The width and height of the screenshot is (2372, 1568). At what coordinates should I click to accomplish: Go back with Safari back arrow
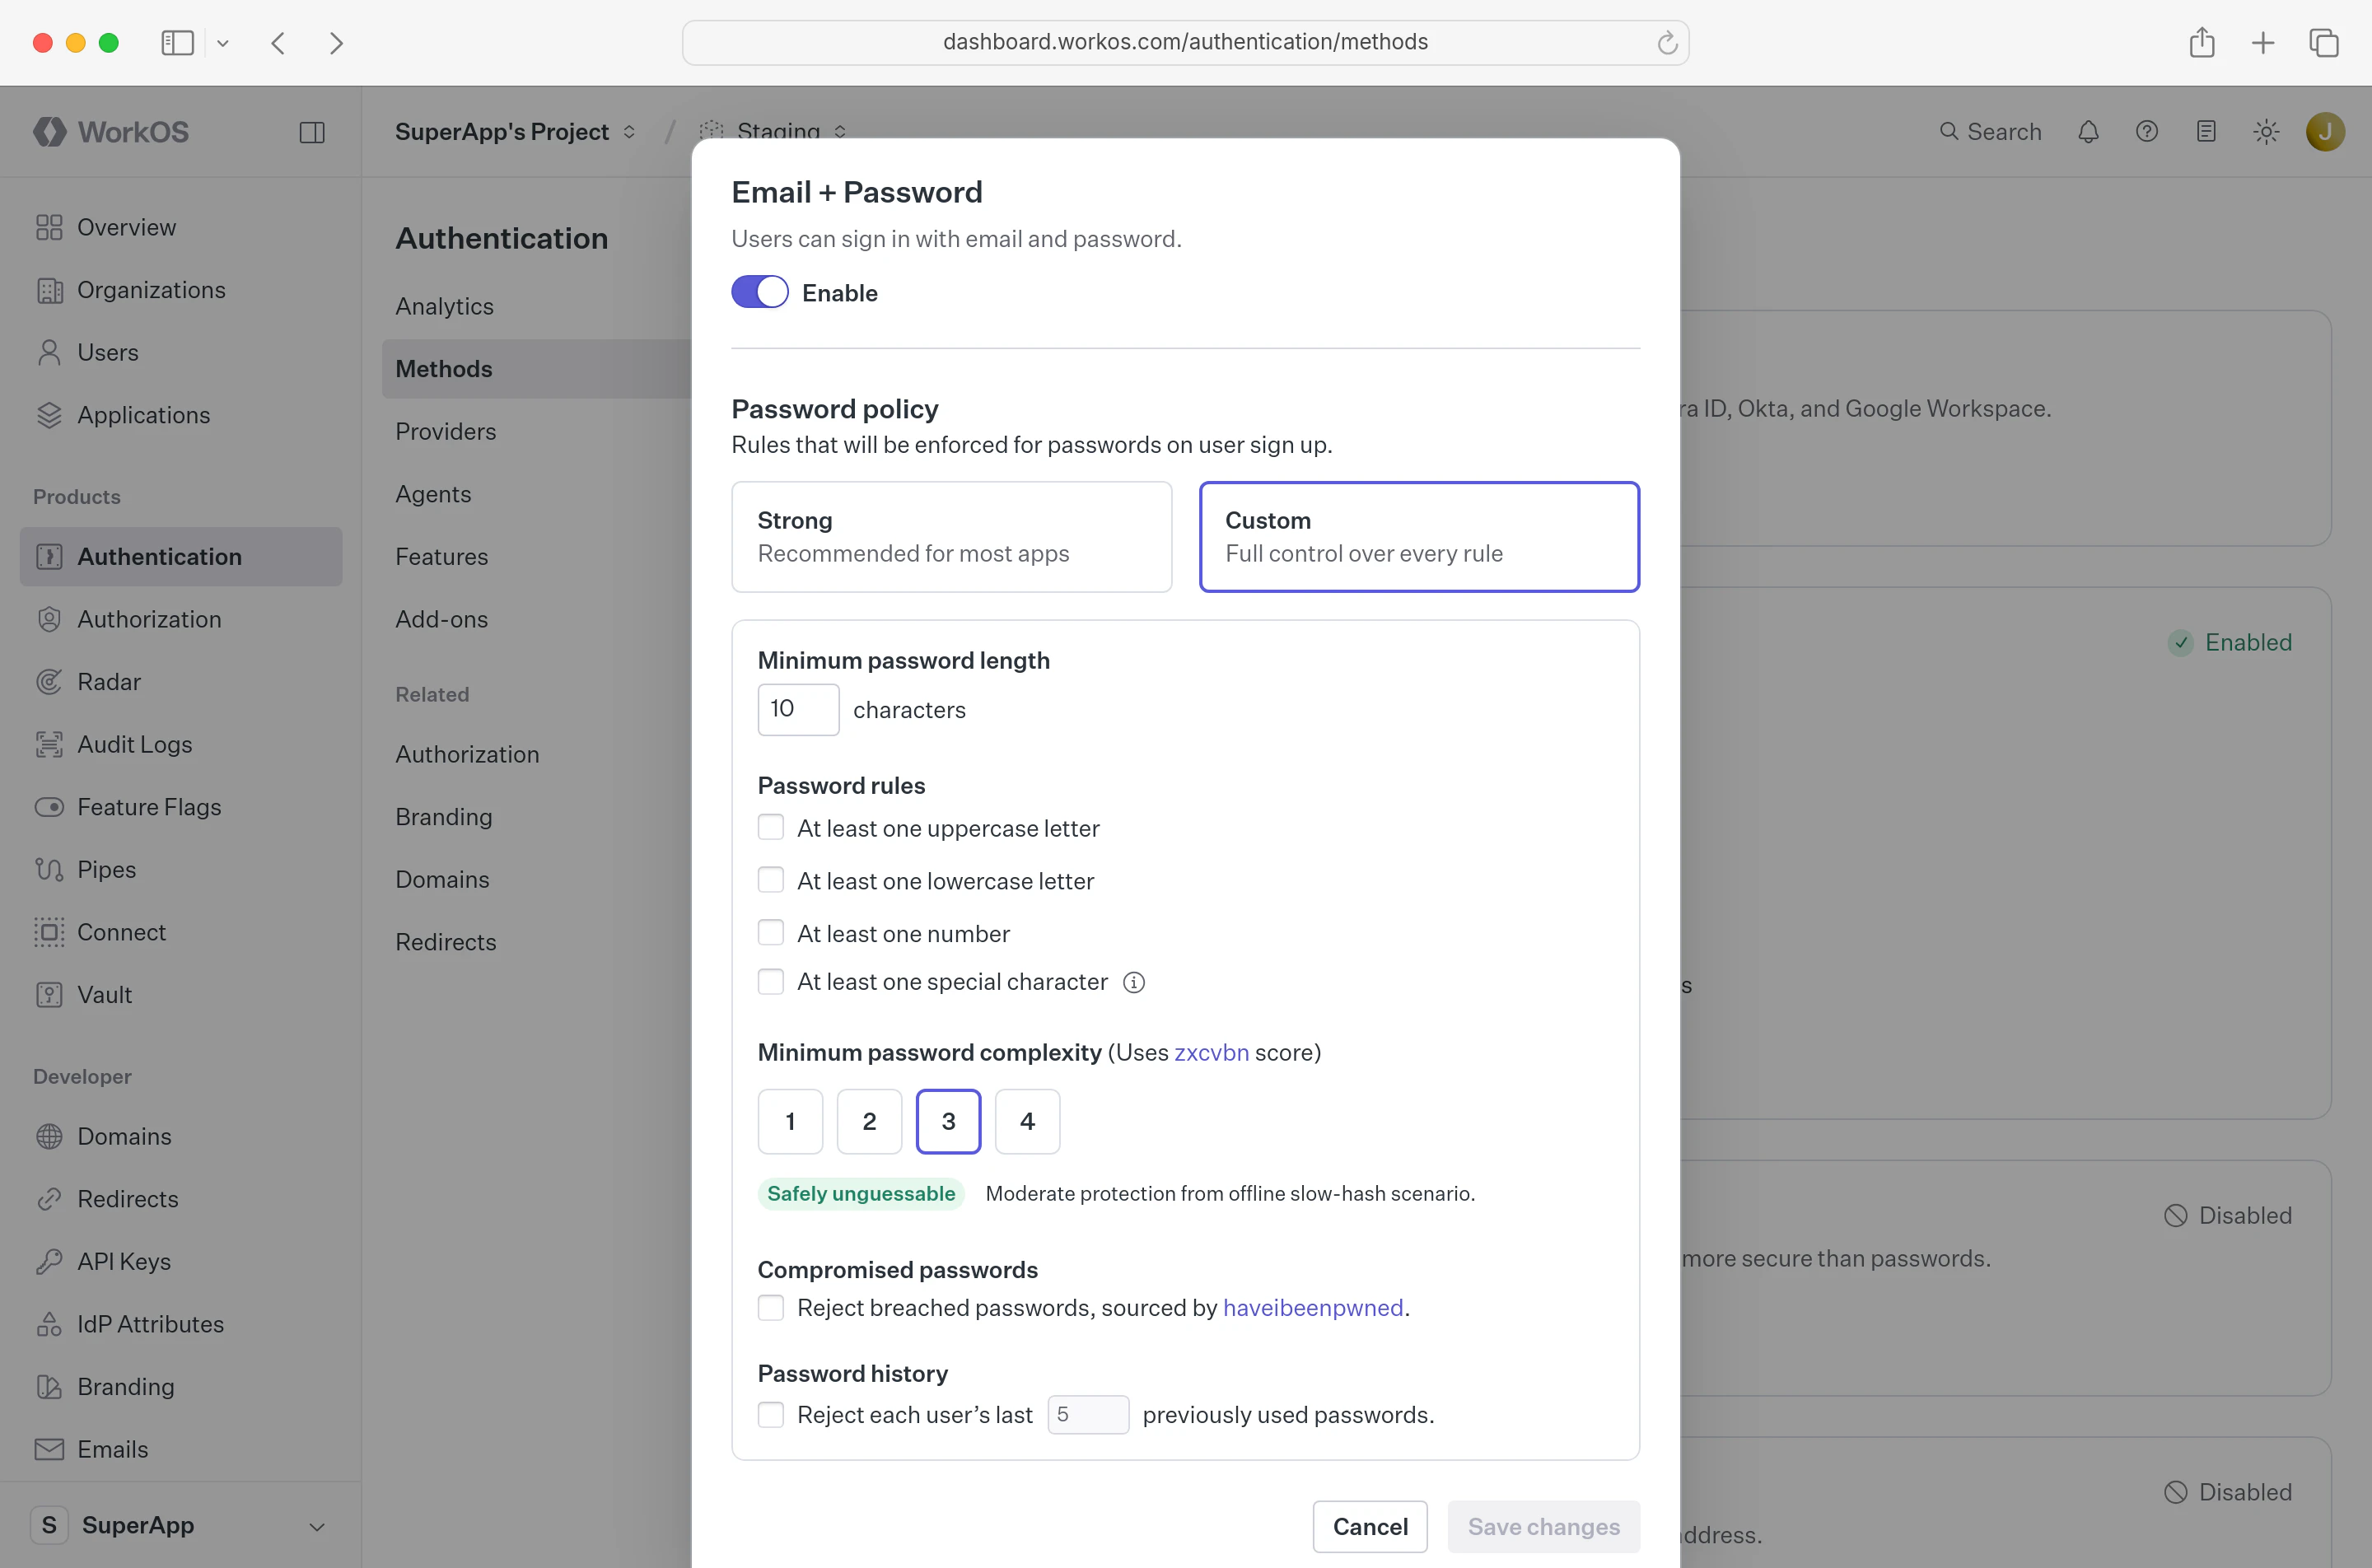(279, 43)
